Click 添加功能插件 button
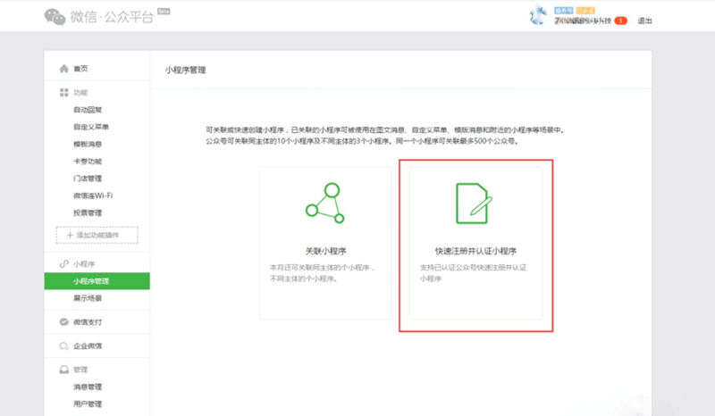Screen dimensions: 715x416 pos(97,235)
